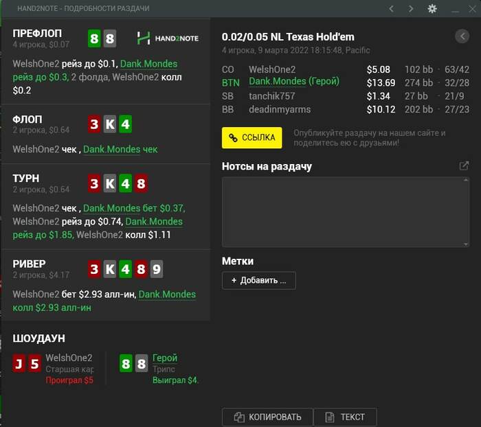Click the Добавить tag button
The image size is (481, 427).
259,280
